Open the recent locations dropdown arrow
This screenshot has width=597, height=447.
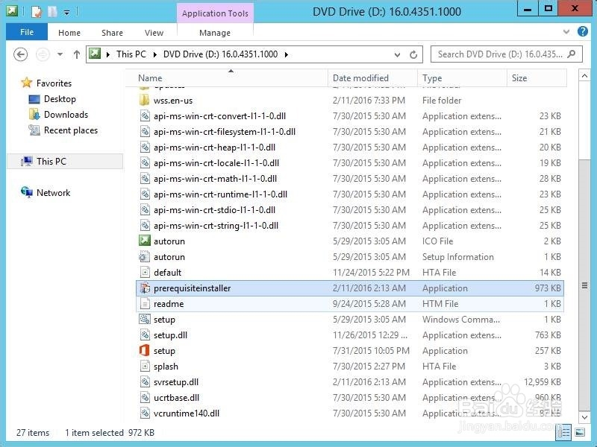(60, 54)
